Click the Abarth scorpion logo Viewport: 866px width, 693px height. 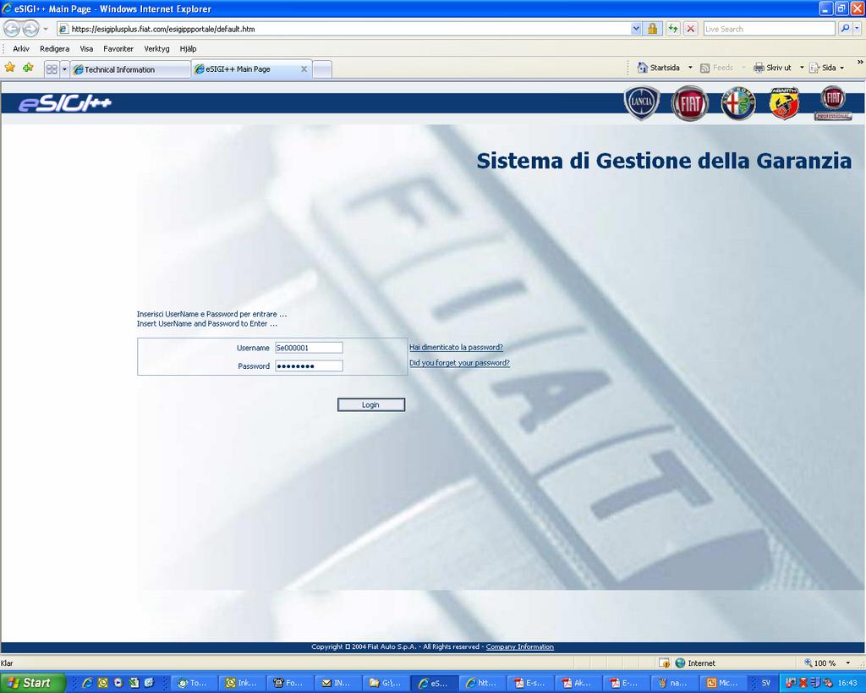click(784, 102)
